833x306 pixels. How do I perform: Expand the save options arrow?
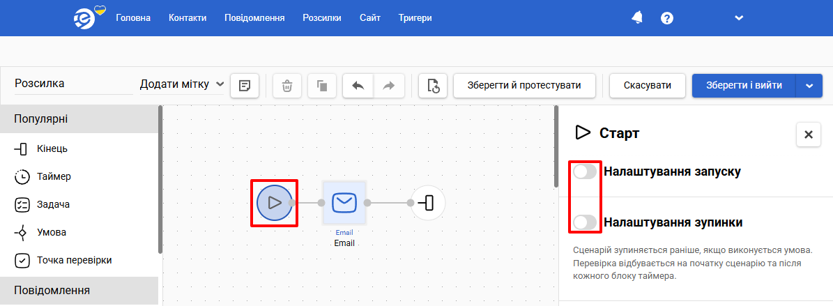click(x=809, y=86)
